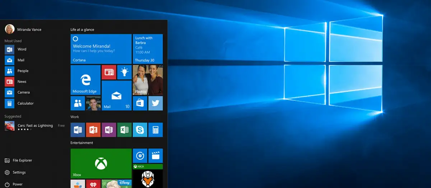
Task: Open the Store shopping bag tile
Action: (x=140, y=103)
